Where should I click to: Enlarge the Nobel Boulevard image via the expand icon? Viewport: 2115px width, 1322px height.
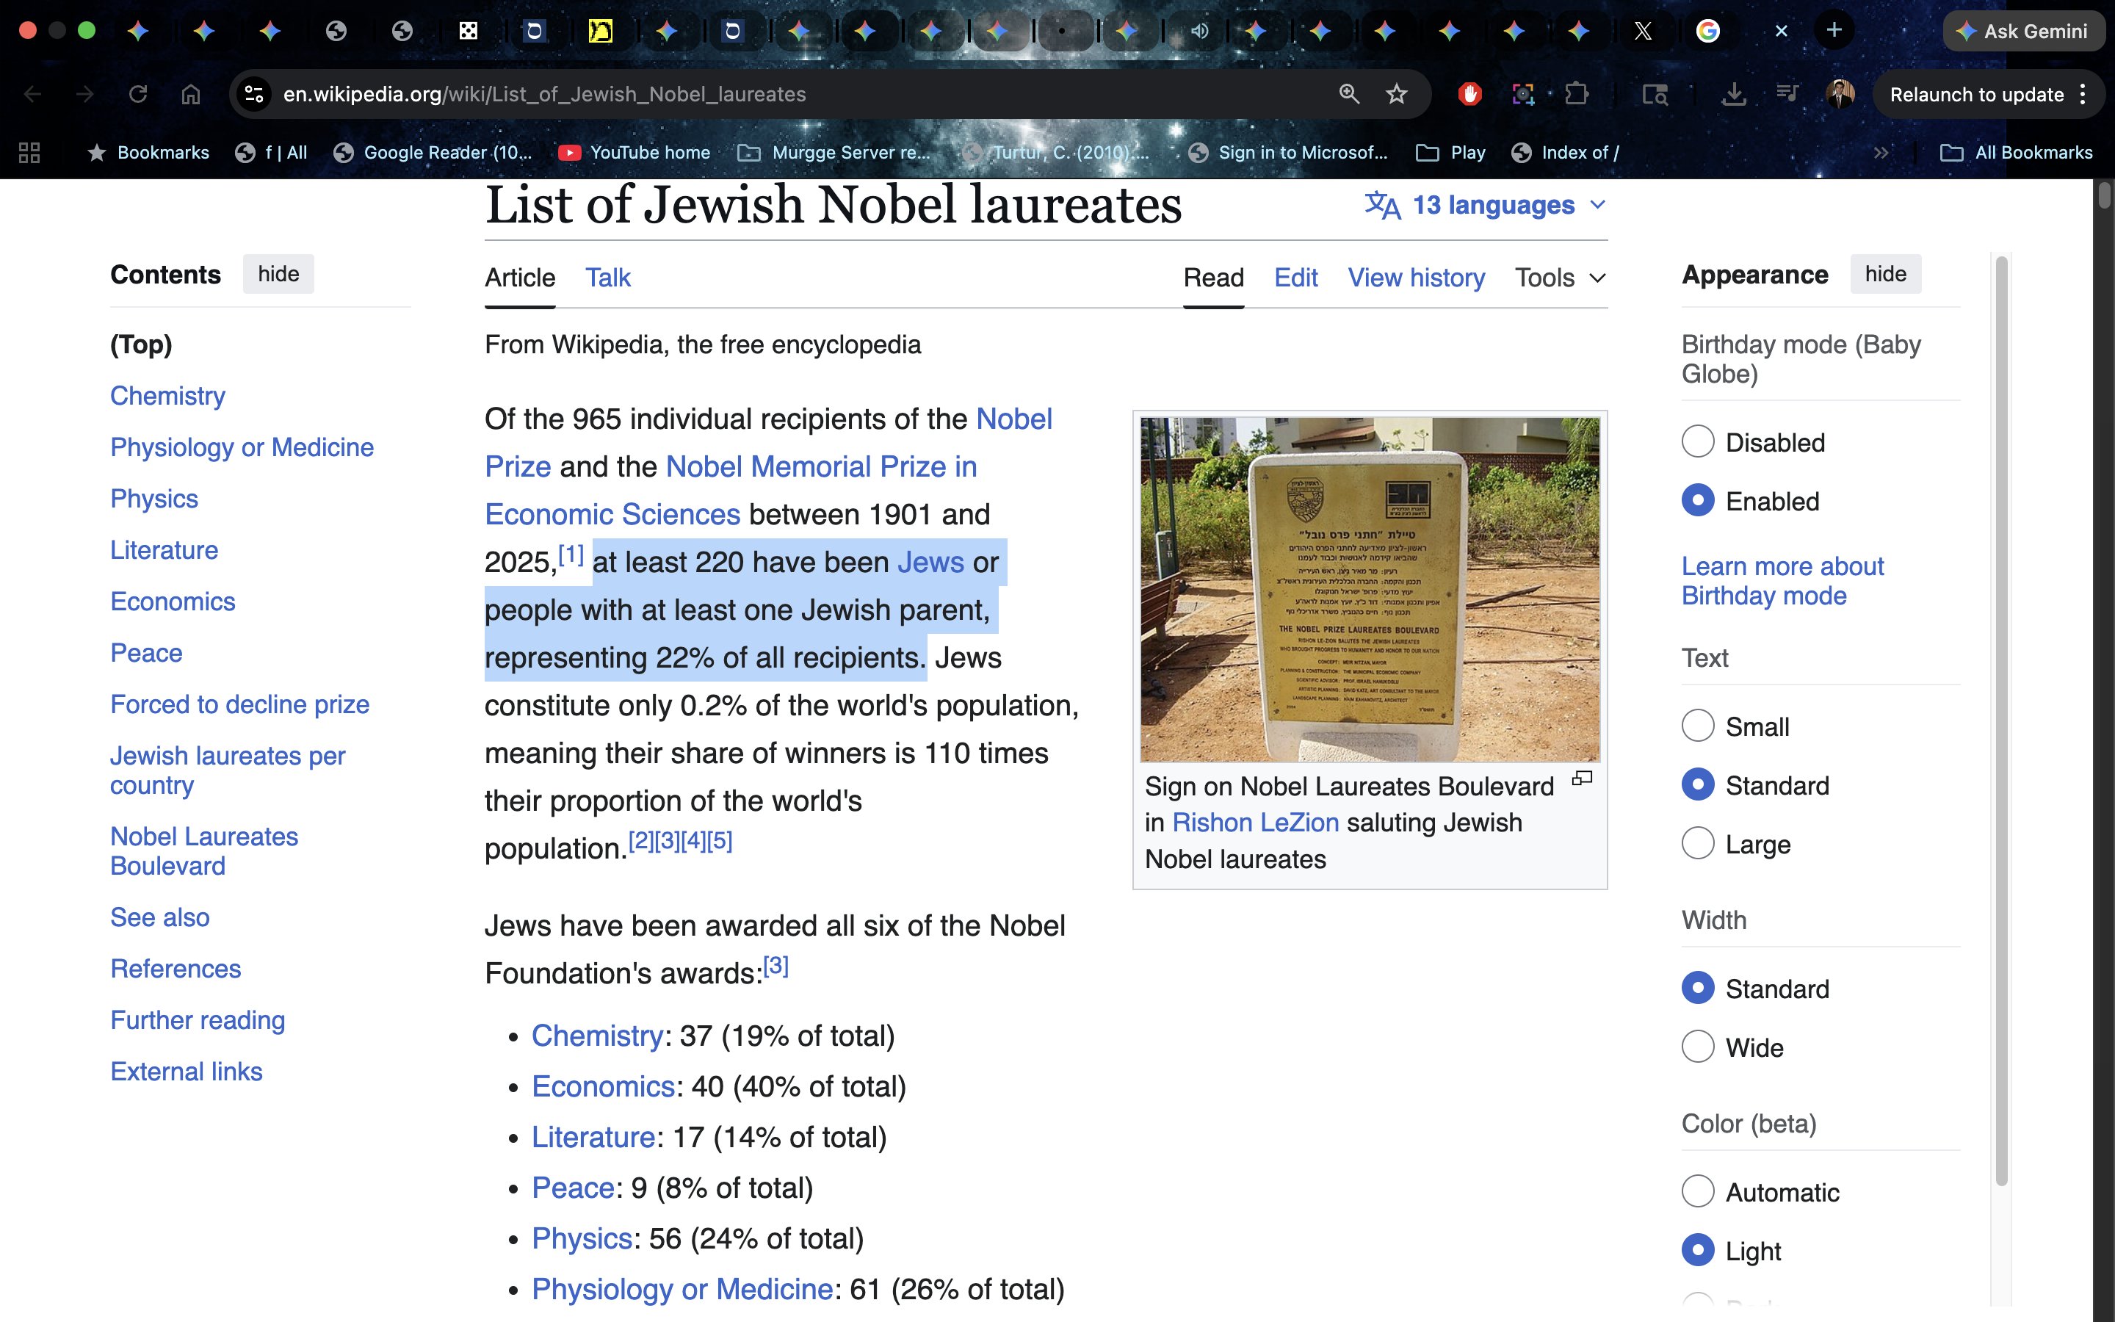point(1582,779)
